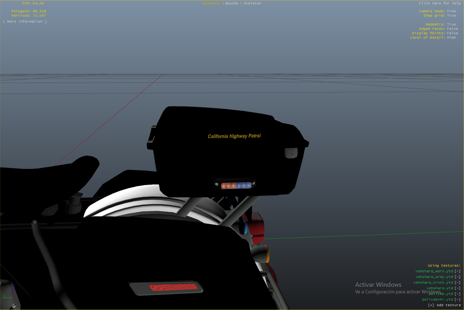Remove the policeb.ytd texture via [-]

pos(457,294)
